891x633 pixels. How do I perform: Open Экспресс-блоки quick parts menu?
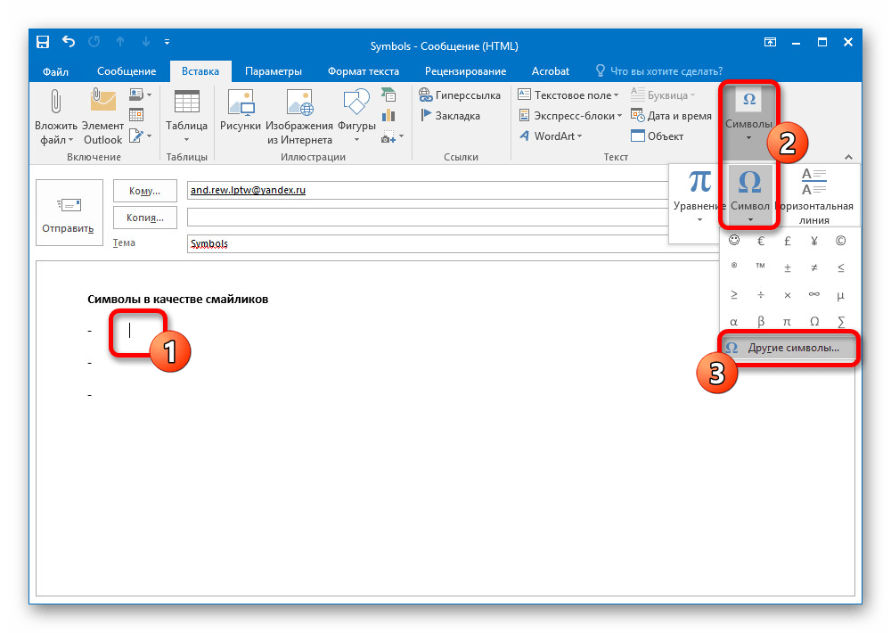coord(572,116)
